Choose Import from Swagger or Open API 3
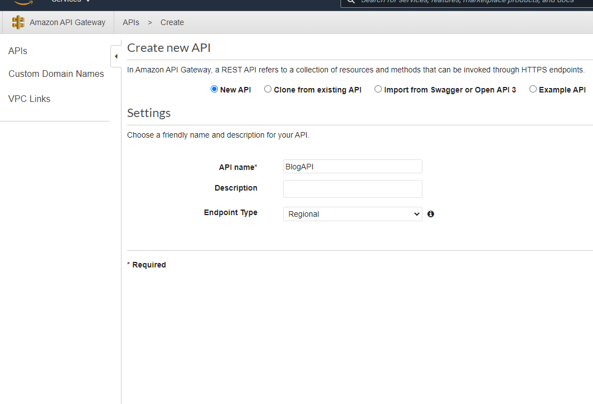Screen dimensions: 593x404 pos(378,89)
